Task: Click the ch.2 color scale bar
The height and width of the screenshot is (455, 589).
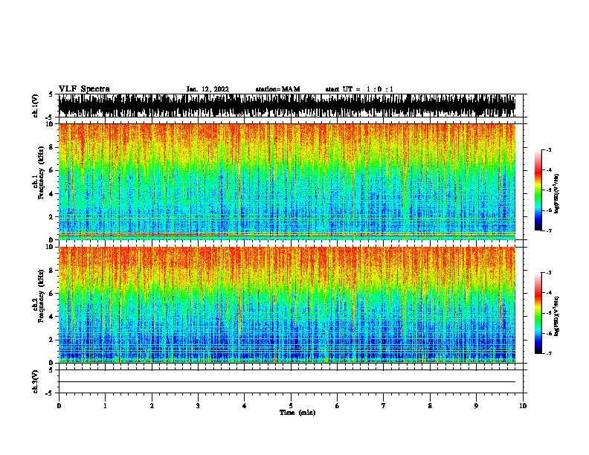Action: tap(538, 313)
